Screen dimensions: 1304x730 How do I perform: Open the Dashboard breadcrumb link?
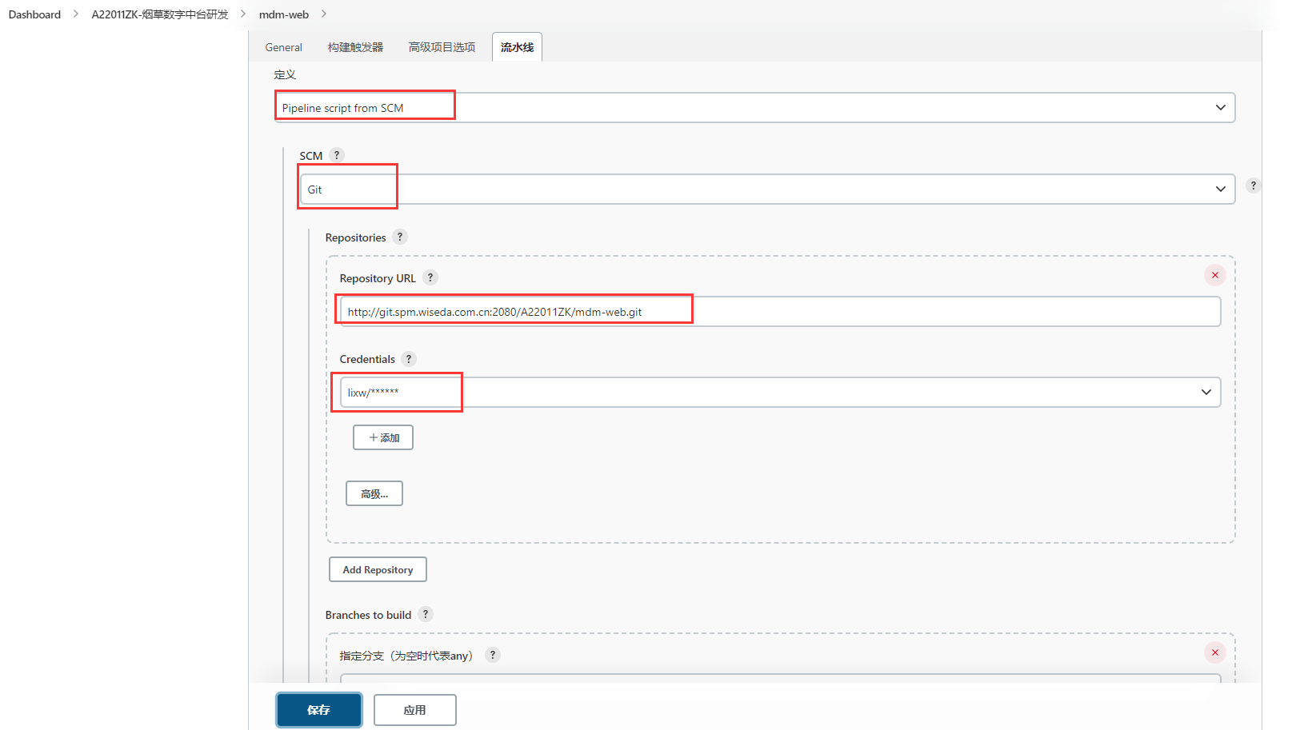pos(34,14)
